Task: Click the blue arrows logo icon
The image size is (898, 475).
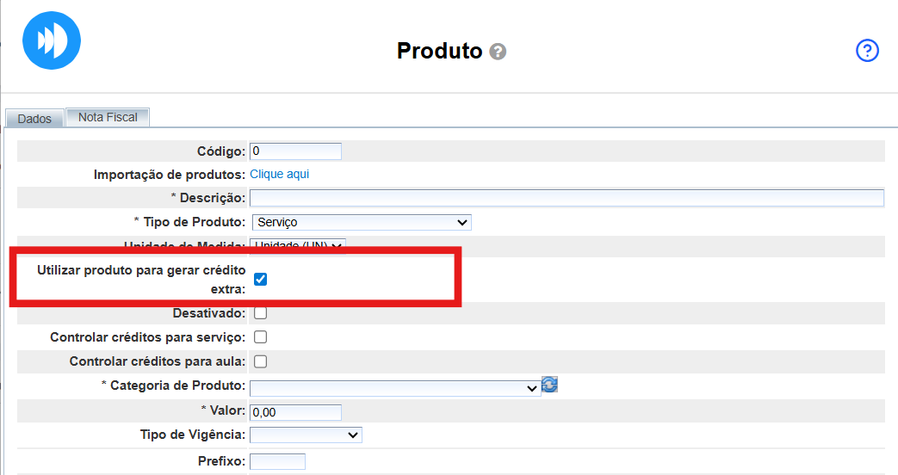Action: click(52, 40)
